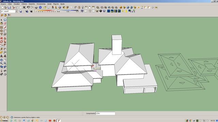Select the Zoom Extents tool
The width and height of the screenshot is (218, 122).
(x=5, y=63)
